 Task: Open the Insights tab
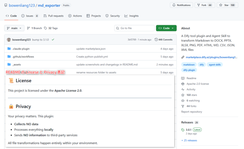pyautogui.click(x=132, y=16)
